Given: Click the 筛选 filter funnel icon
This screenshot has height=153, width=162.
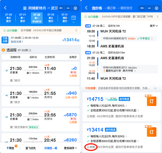Looking at the screenshot, I should (8, 148).
